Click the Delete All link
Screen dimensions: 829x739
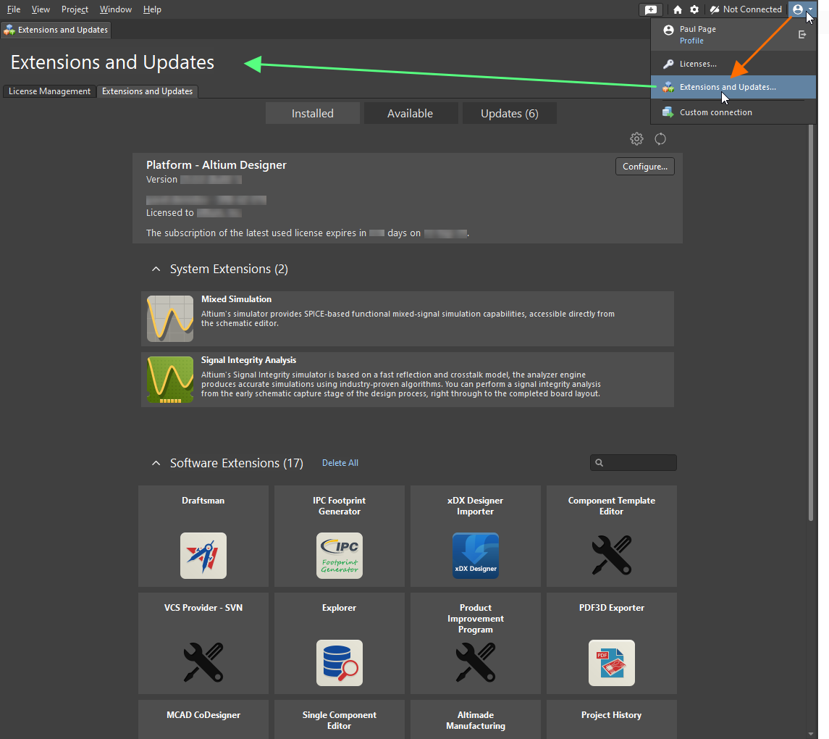pos(340,462)
